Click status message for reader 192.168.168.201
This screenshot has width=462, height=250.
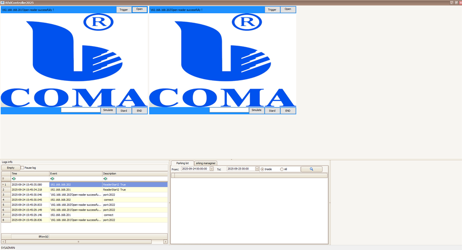tap(28, 10)
